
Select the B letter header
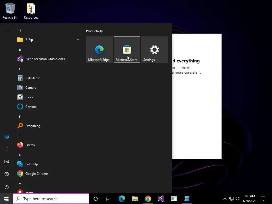tap(20, 50)
